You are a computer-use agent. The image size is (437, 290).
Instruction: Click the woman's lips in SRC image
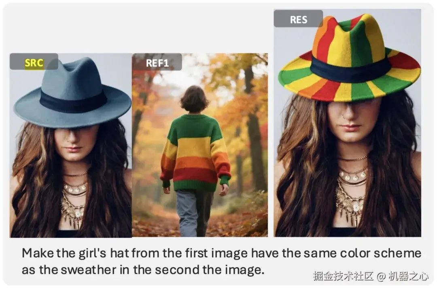[73, 149]
